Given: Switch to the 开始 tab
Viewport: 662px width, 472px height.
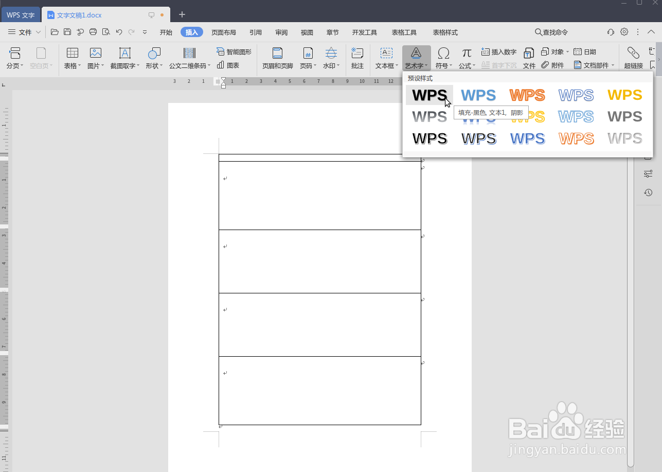Looking at the screenshot, I should (x=166, y=32).
